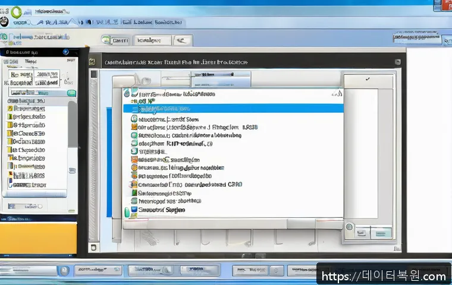The width and height of the screenshot is (452, 285).
Task: Open the first yellow folder in the left tree
Action: tap(10, 109)
